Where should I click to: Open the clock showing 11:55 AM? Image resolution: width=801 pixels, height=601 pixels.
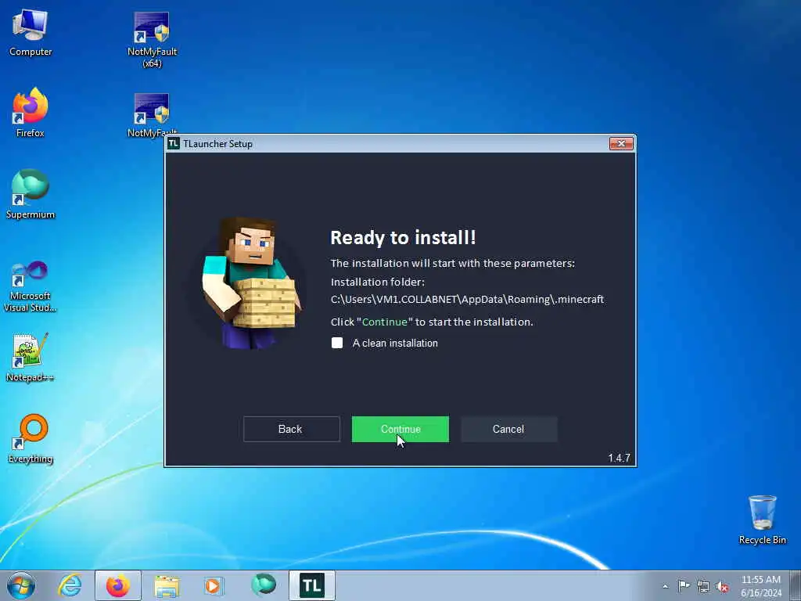tap(760, 586)
